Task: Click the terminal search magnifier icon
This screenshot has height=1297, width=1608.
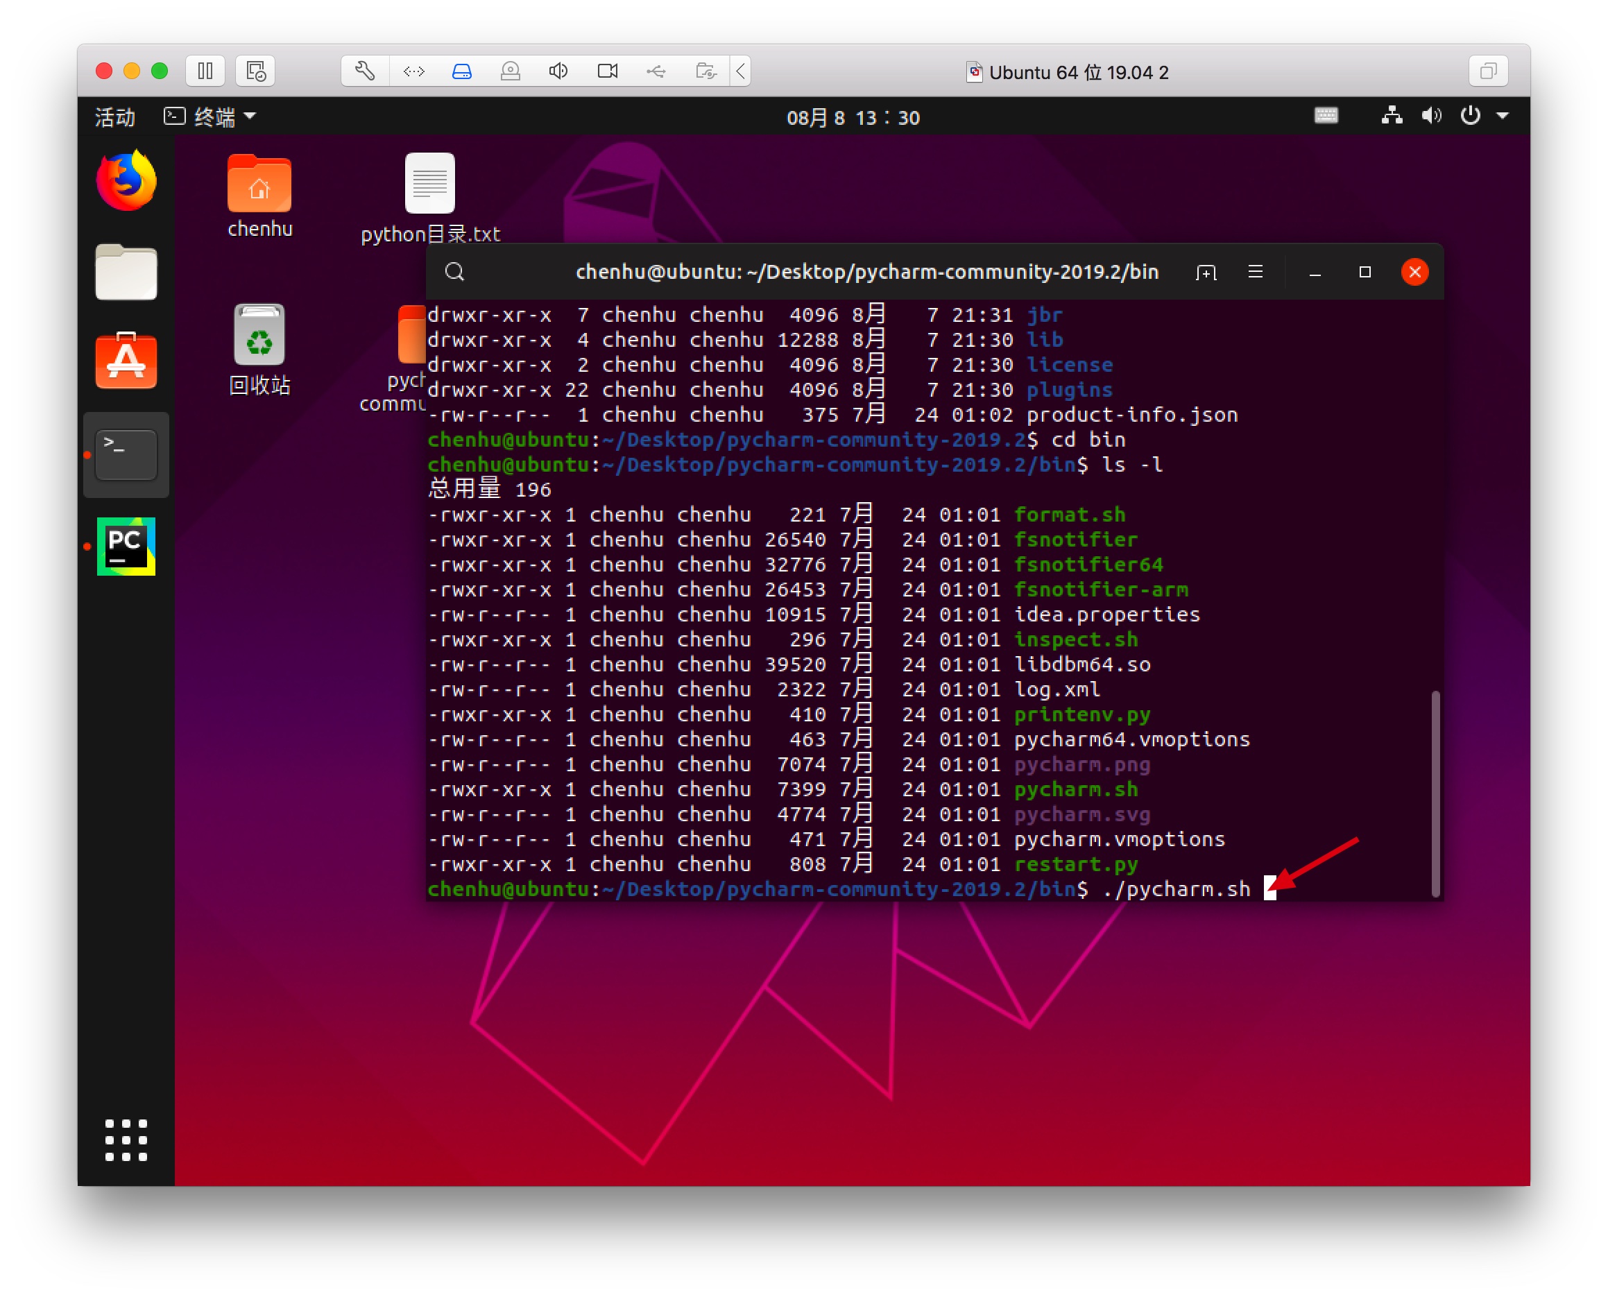Action: [454, 272]
